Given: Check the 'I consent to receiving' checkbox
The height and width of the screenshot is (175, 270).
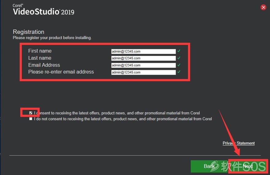Looking at the screenshot, I should (31, 113).
